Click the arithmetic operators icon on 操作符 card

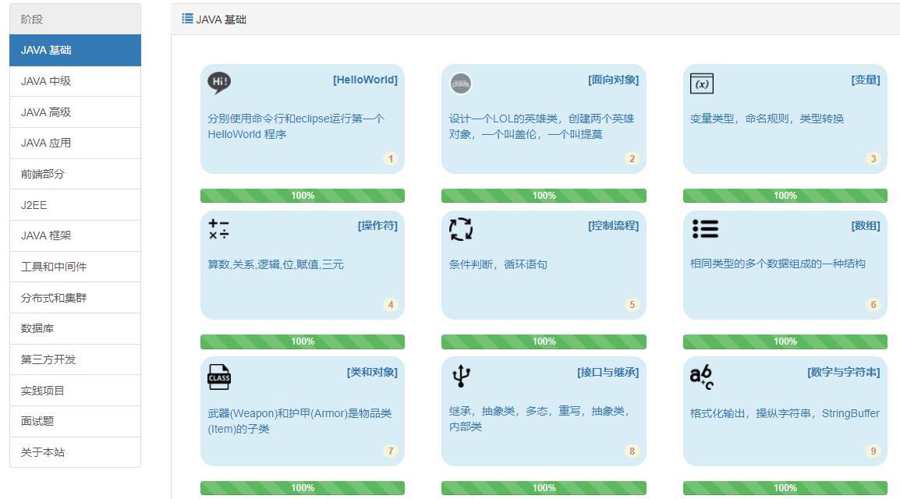218,229
